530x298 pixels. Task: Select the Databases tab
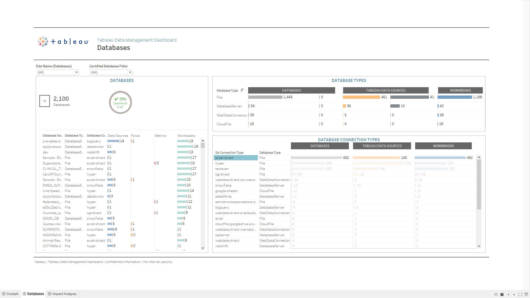[35, 294]
